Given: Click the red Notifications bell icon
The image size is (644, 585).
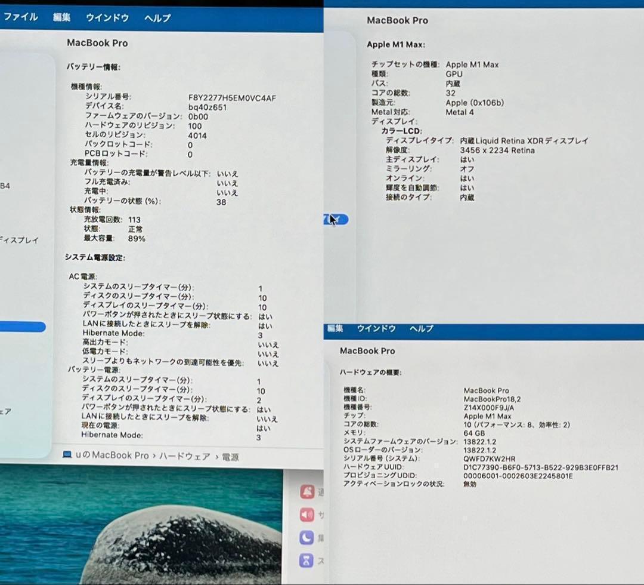Looking at the screenshot, I should (307, 492).
